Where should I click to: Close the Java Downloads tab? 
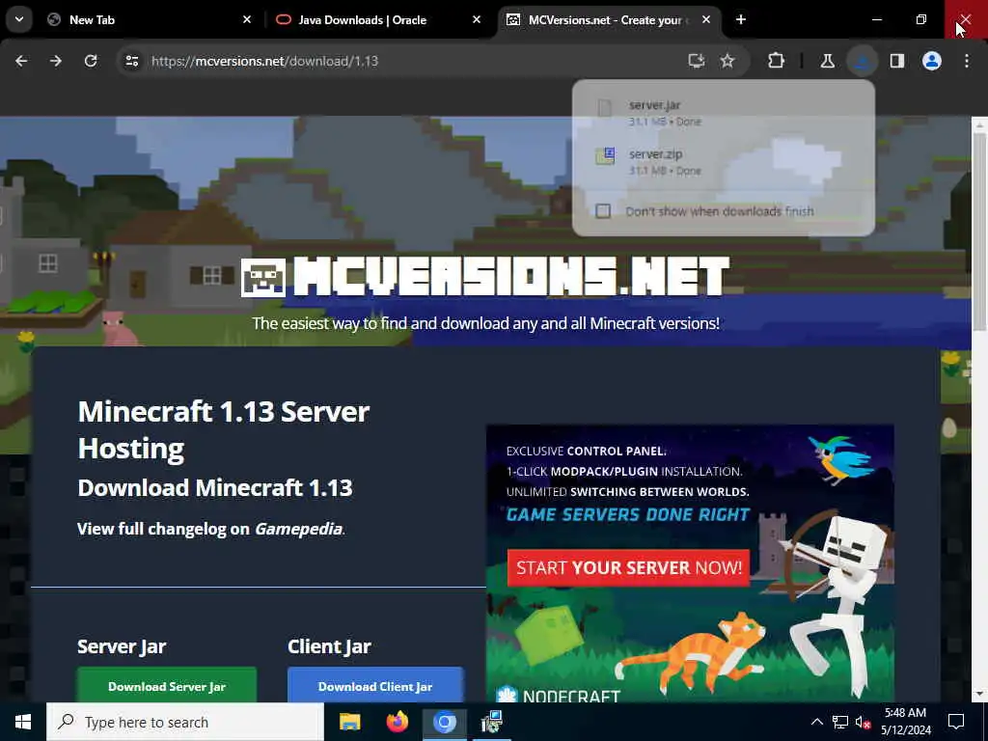[x=477, y=19]
